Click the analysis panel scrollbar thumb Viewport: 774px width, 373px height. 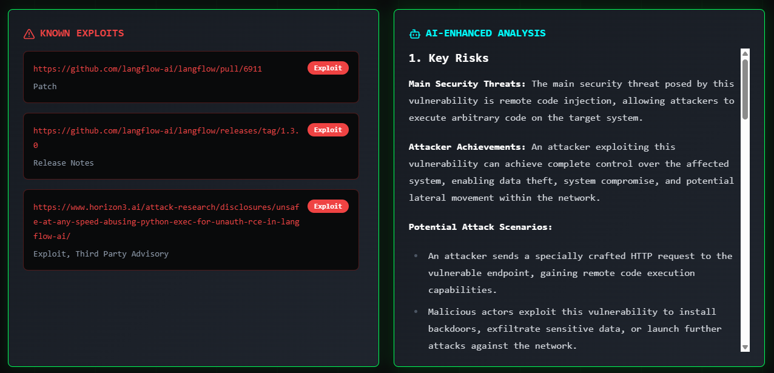(x=745, y=89)
